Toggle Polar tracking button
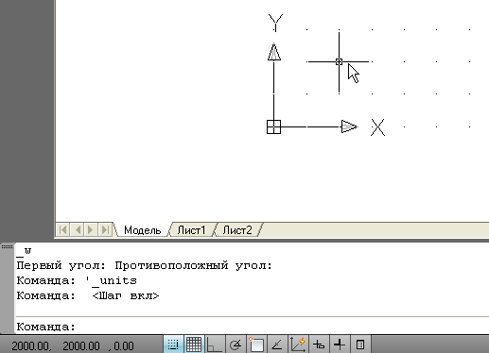 click(x=236, y=345)
